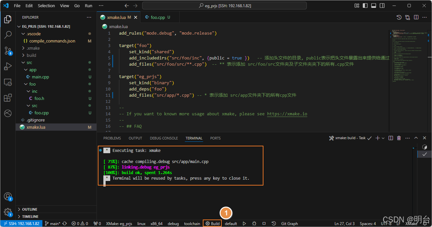The width and height of the screenshot is (432, 227).
Task: Open the Explorer view in activity bar
Action: click(7, 20)
